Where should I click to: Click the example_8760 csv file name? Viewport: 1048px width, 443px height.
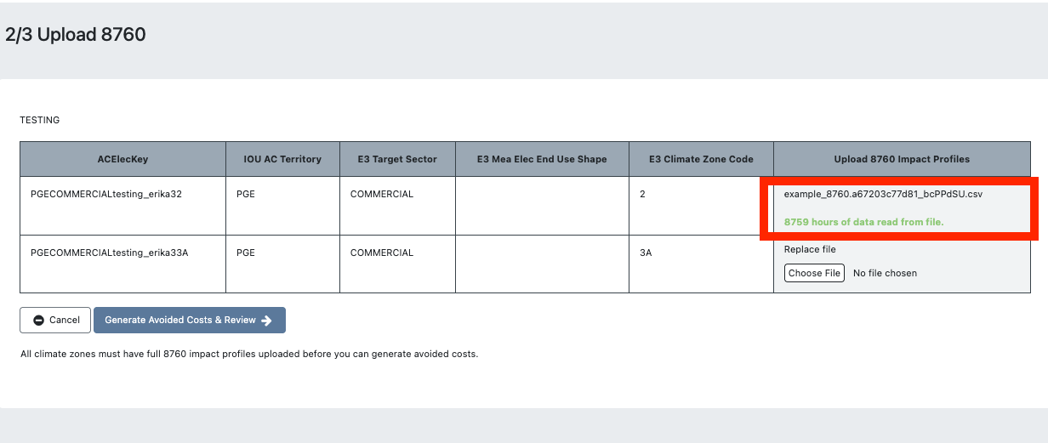click(x=883, y=194)
